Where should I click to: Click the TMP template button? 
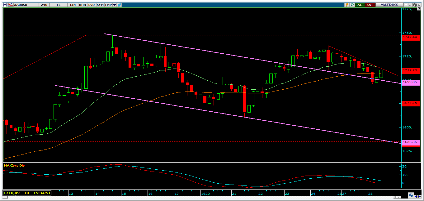point(108,5)
